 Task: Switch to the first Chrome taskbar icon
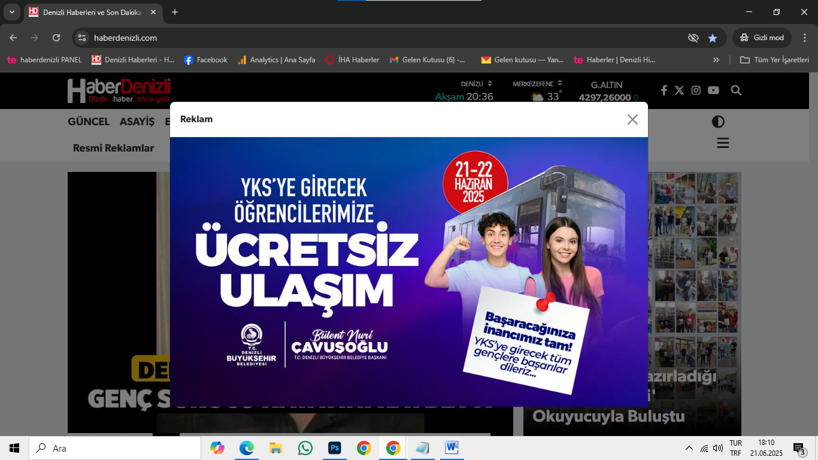(363, 448)
